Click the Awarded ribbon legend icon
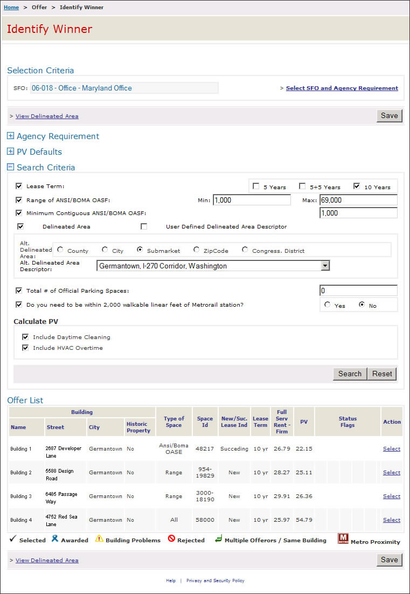Image resolution: width=410 pixels, height=594 pixels. point(55,538)
